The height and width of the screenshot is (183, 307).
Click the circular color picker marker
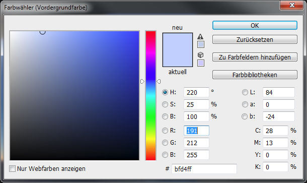coord(42,32)
